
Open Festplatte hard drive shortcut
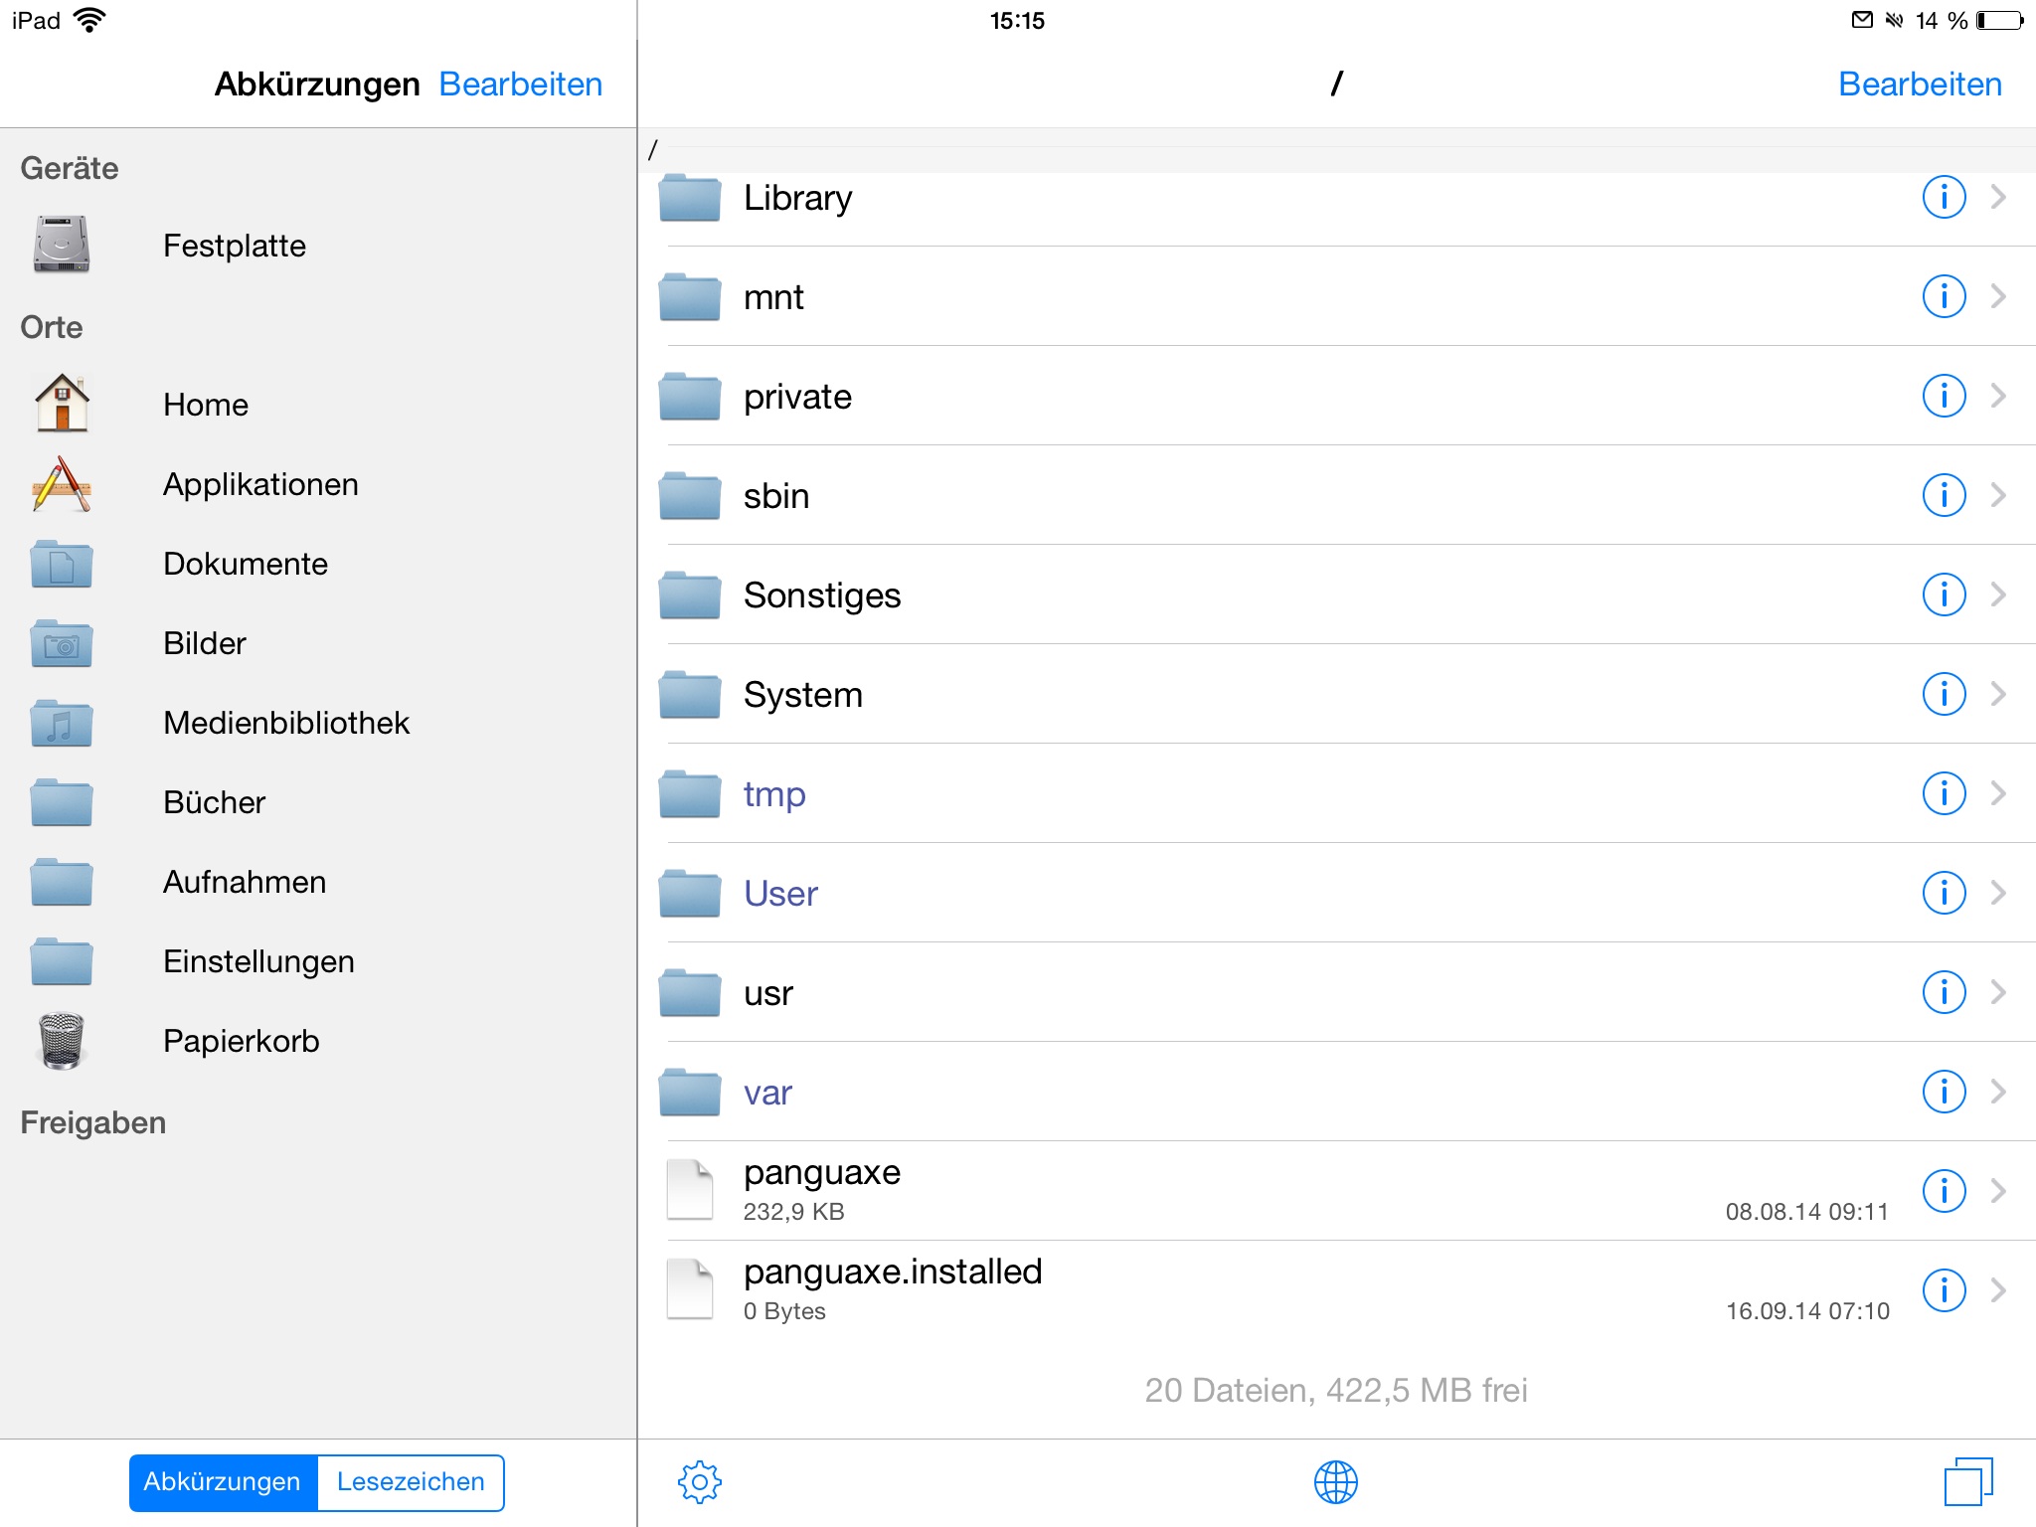click(x=234, y=246)
